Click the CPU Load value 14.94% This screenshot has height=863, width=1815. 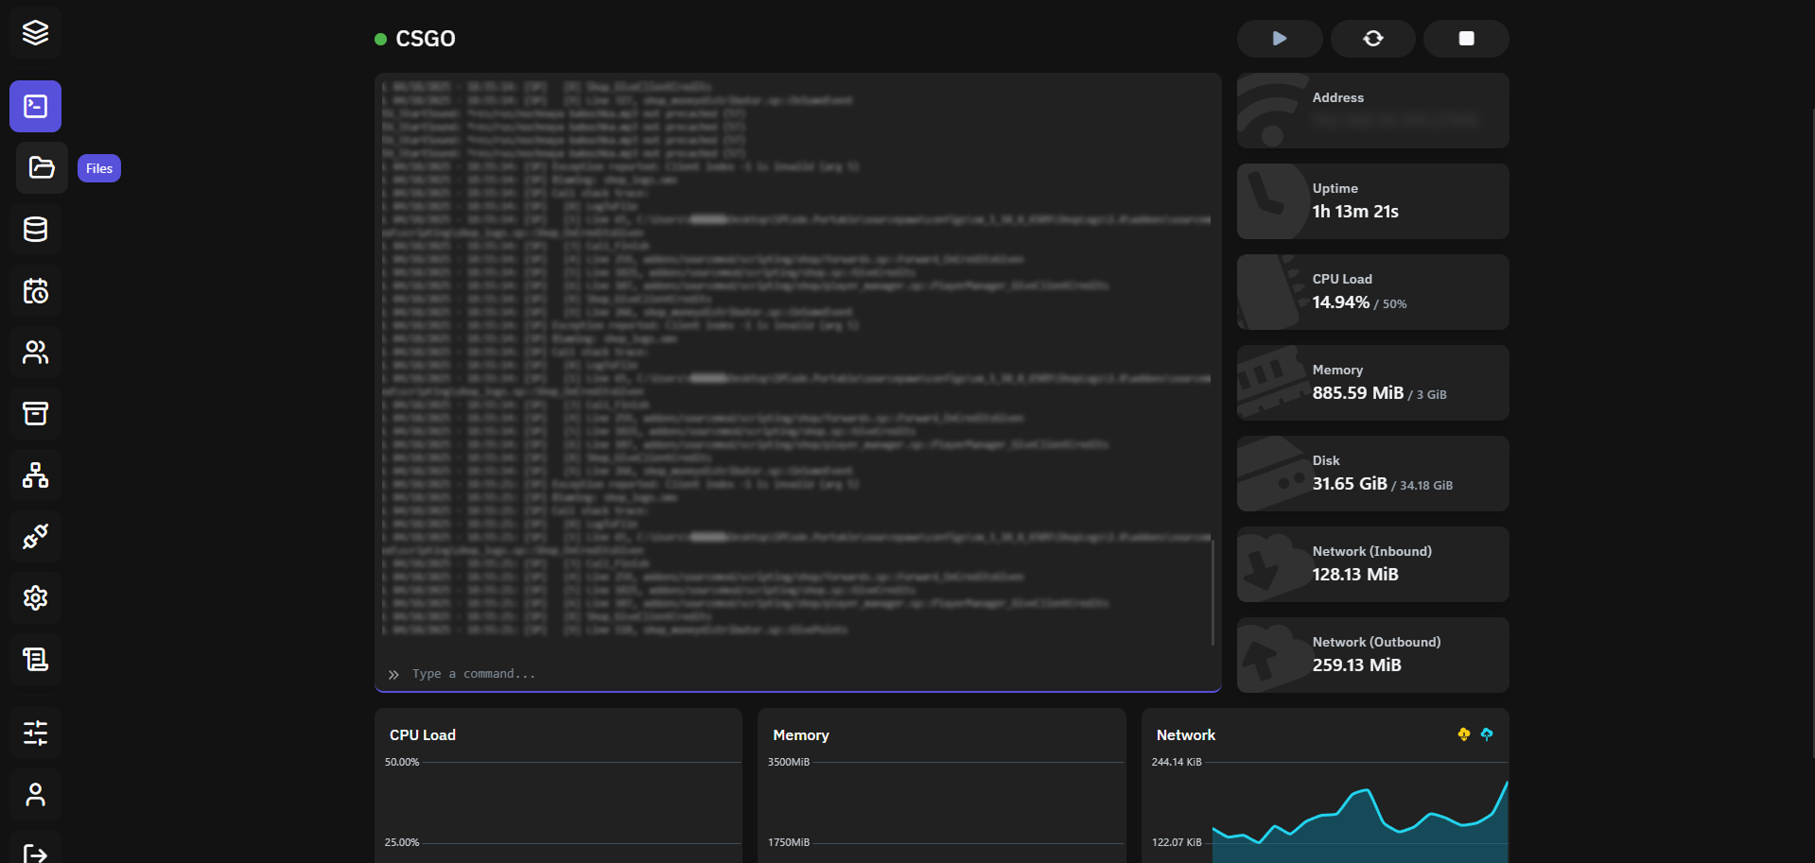point(1341,302)
